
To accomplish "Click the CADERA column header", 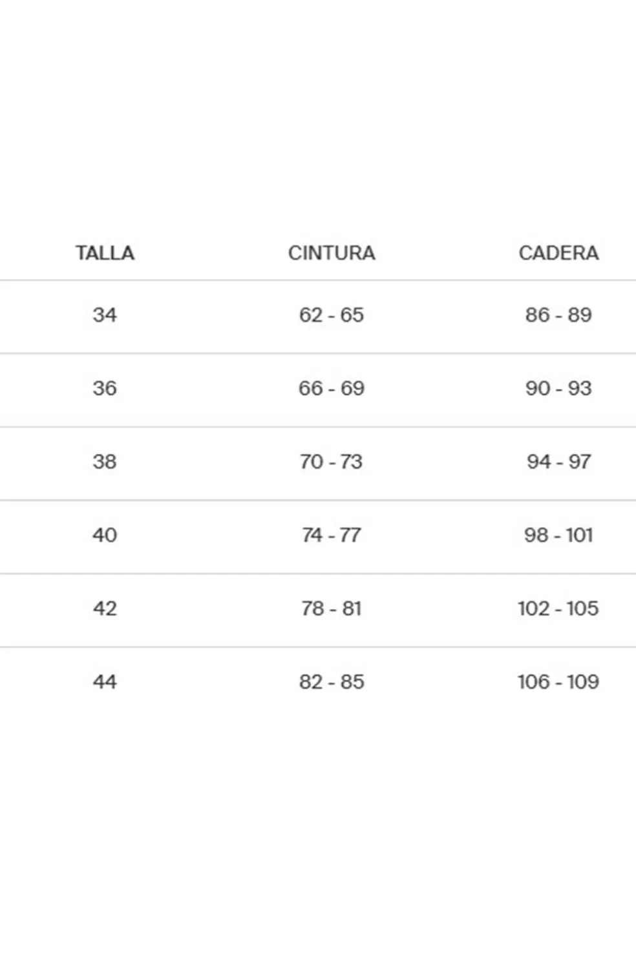I will [x=558, y=253].
